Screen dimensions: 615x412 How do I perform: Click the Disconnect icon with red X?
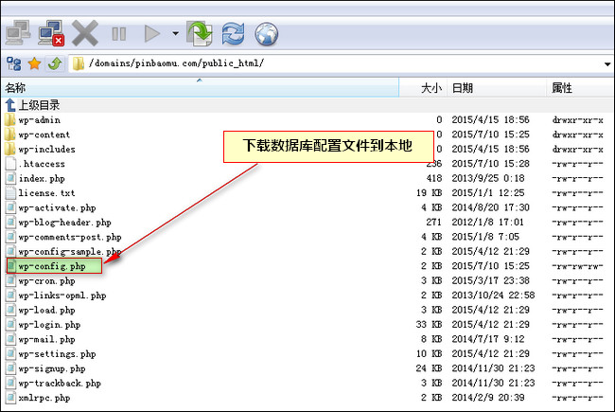[51, 33]
